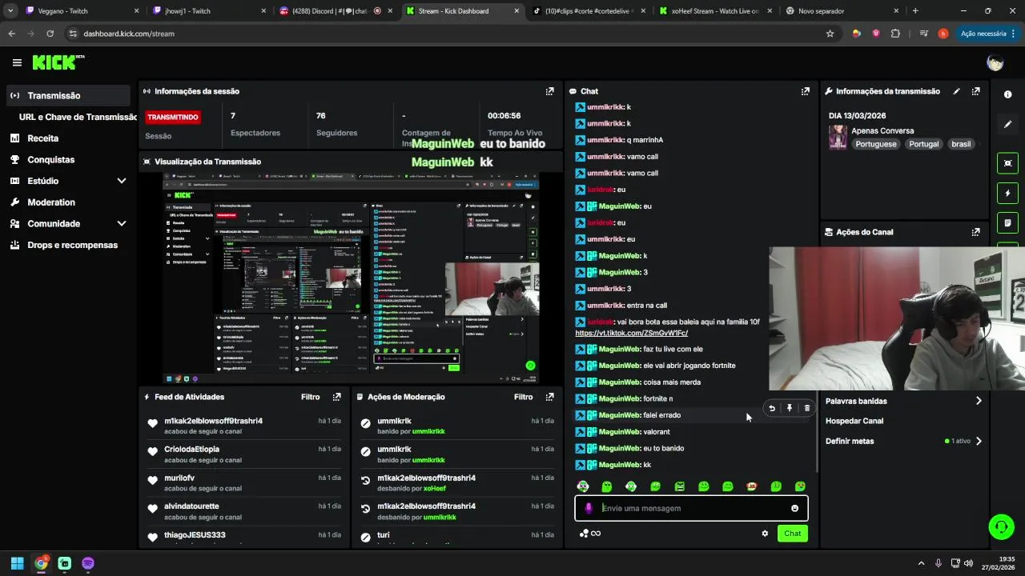Click the info icon in the right toolbar
This screenshot has height=576, width=1025.
pos(1007,94)
